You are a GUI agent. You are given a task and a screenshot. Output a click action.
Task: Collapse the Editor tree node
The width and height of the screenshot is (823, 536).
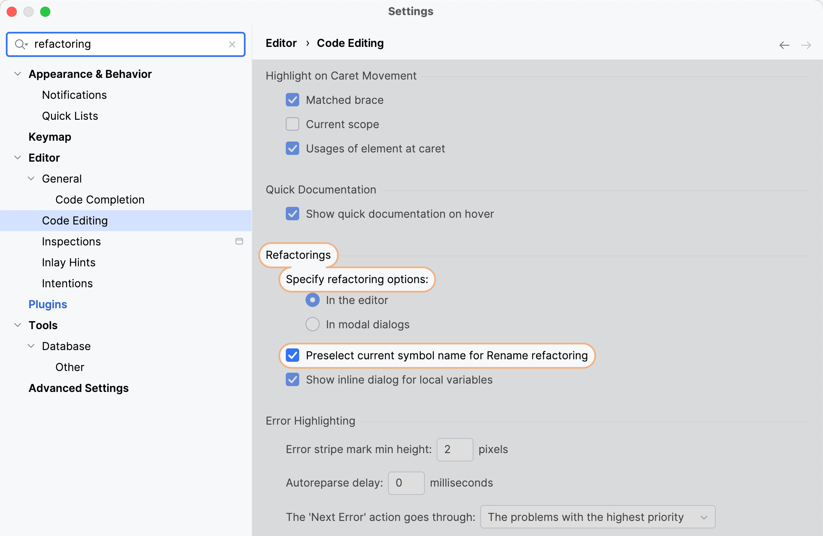pos(18,157)
